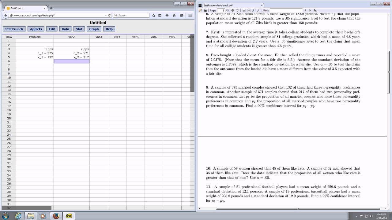Click the cell containing '2 pps'
Image resolution: width=392 pixels, height=220 pixels.
coord(72,49)
